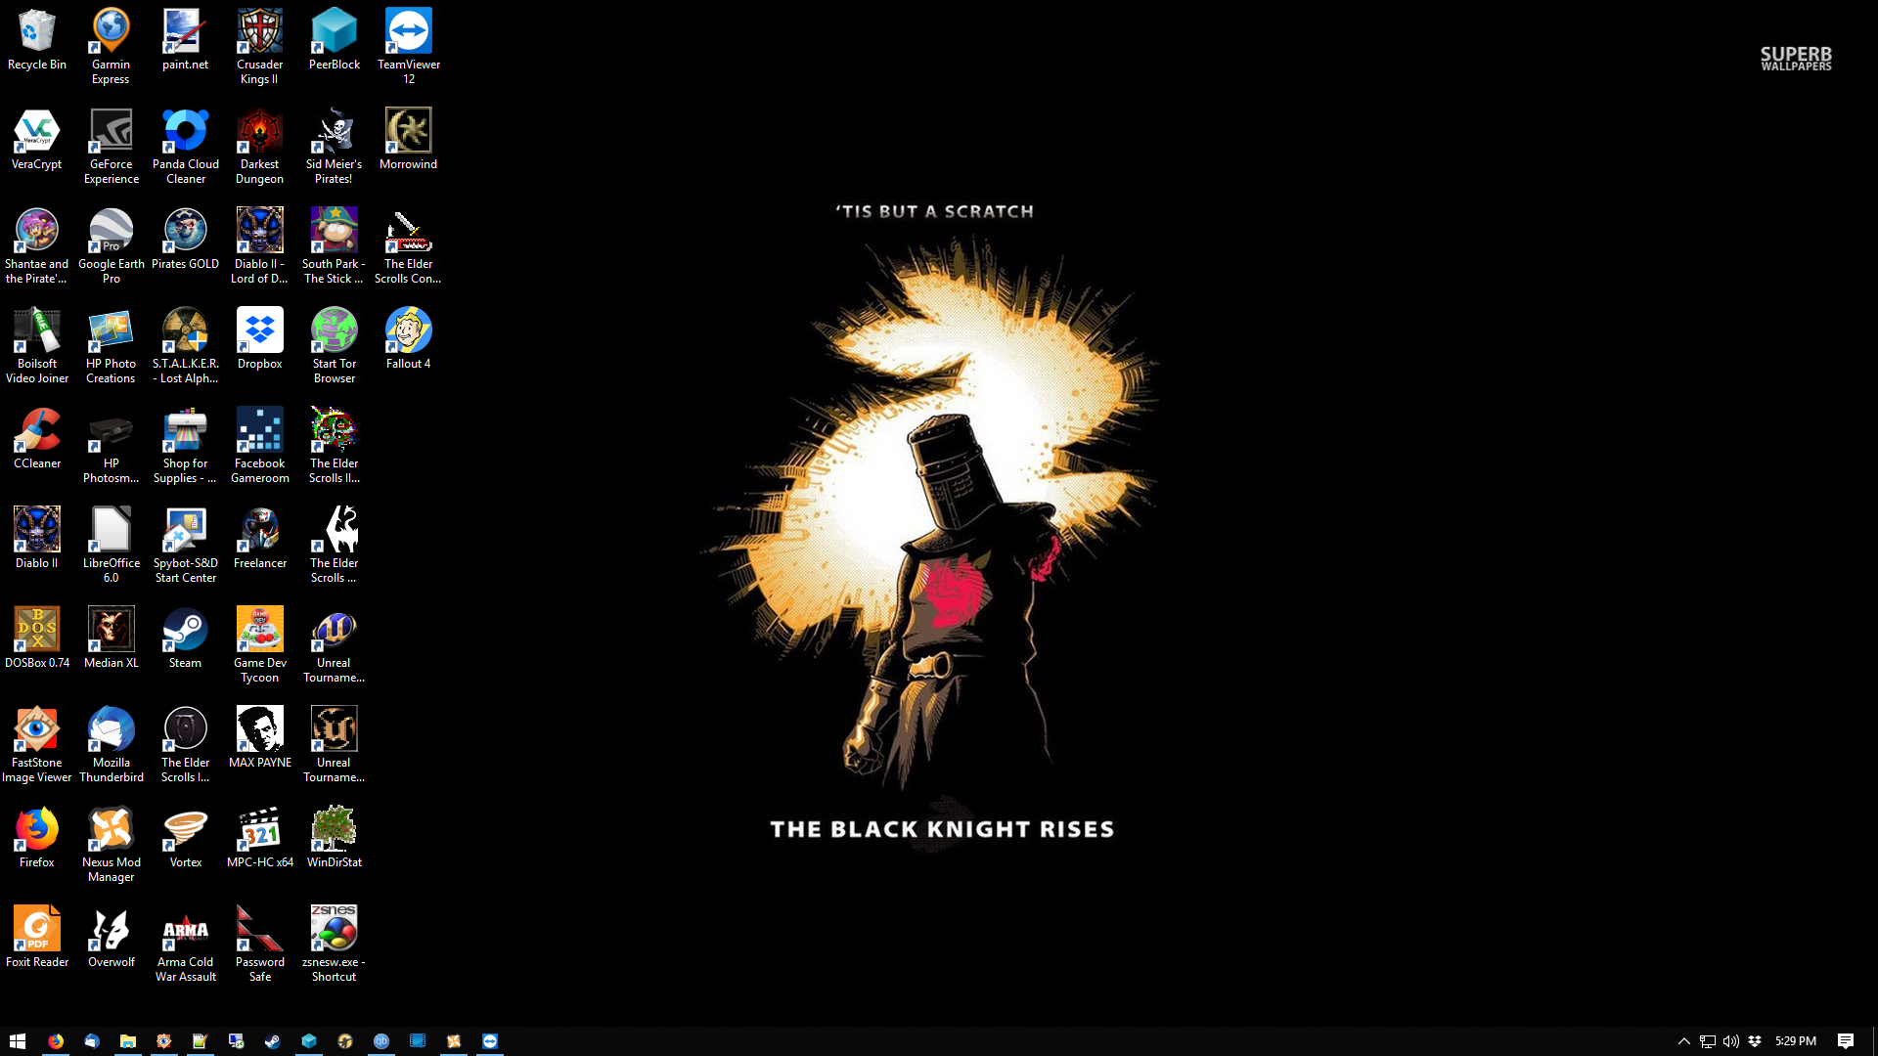Select Mozilla Thunderbird desktop shortcut
The height and width of the screenshot is (1056, 1878).
click(112, 745)
